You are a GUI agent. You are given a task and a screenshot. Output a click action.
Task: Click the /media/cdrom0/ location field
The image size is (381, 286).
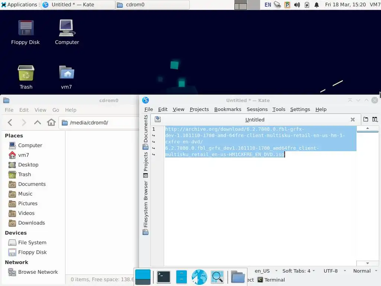(99, 123)
